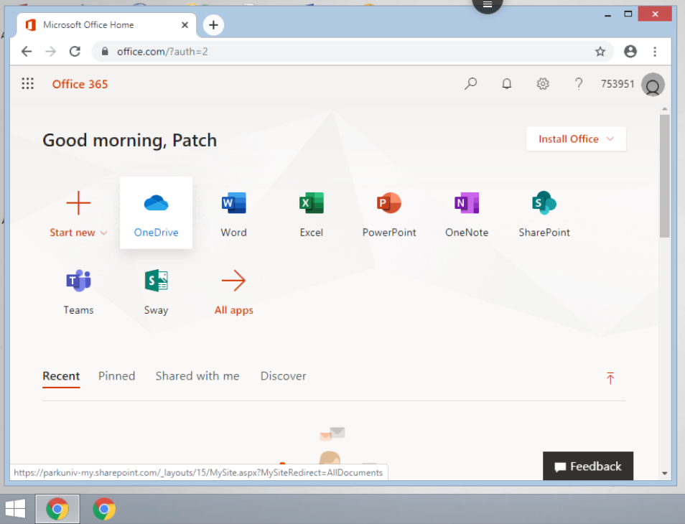Open the app launcher waffle grid
This screenshot has width=685, height=524.
click(x=27, y=83)
